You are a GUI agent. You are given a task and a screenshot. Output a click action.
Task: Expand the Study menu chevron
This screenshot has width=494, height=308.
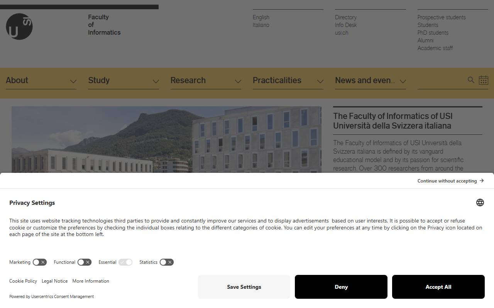pyautogui.click(x=156, y=81)
